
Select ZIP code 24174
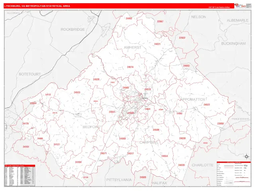[x=55, y=113]
